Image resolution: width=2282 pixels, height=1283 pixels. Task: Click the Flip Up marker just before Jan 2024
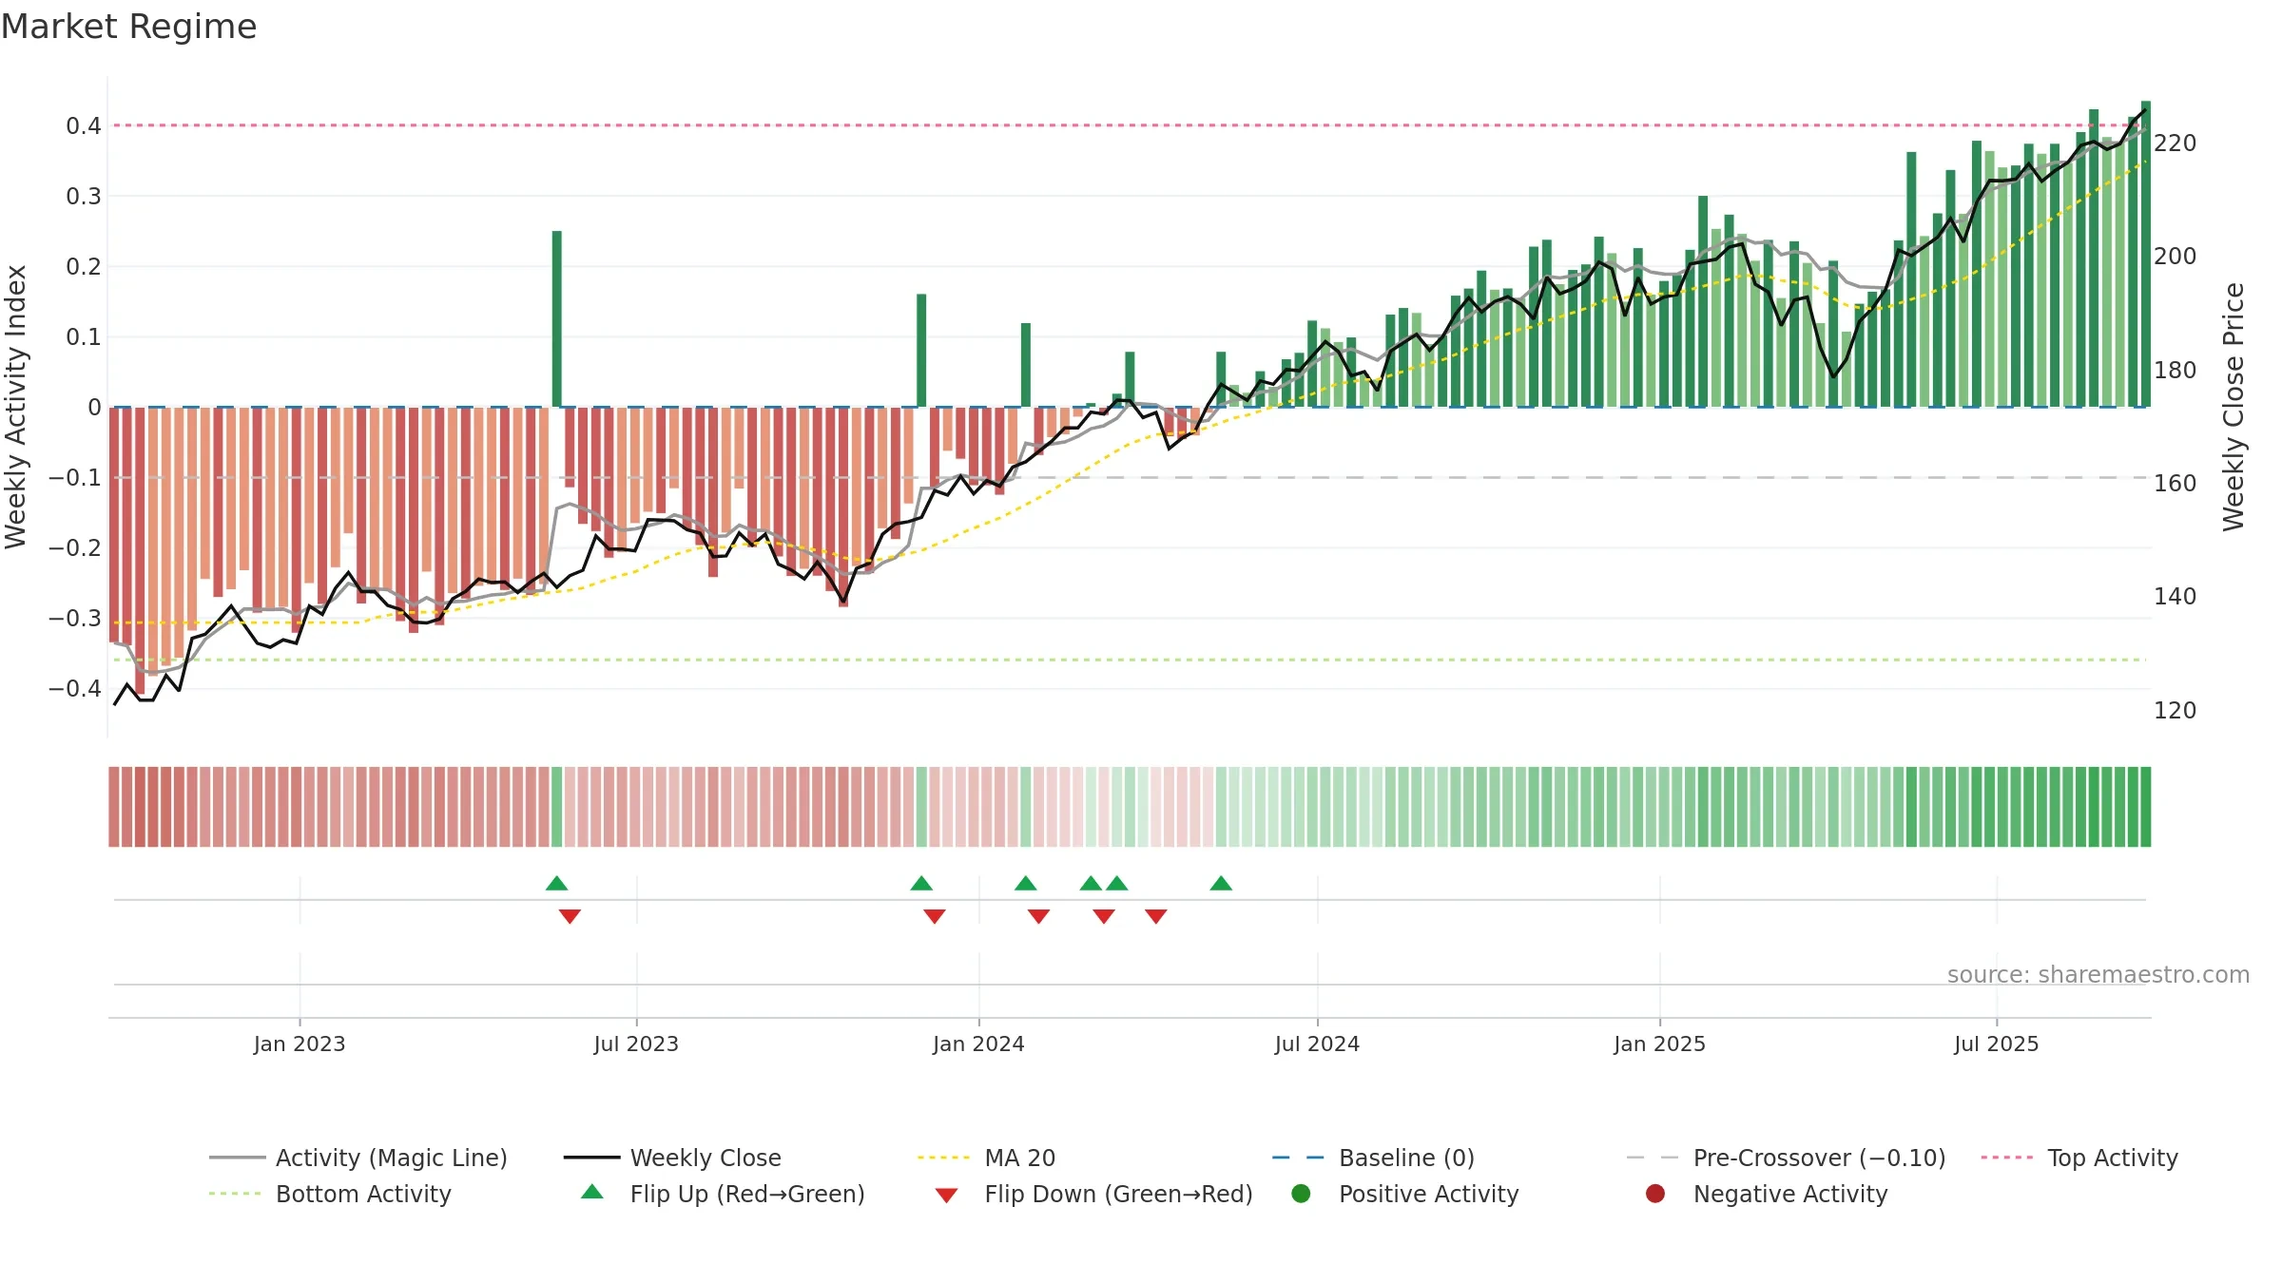tap(921, 883)
